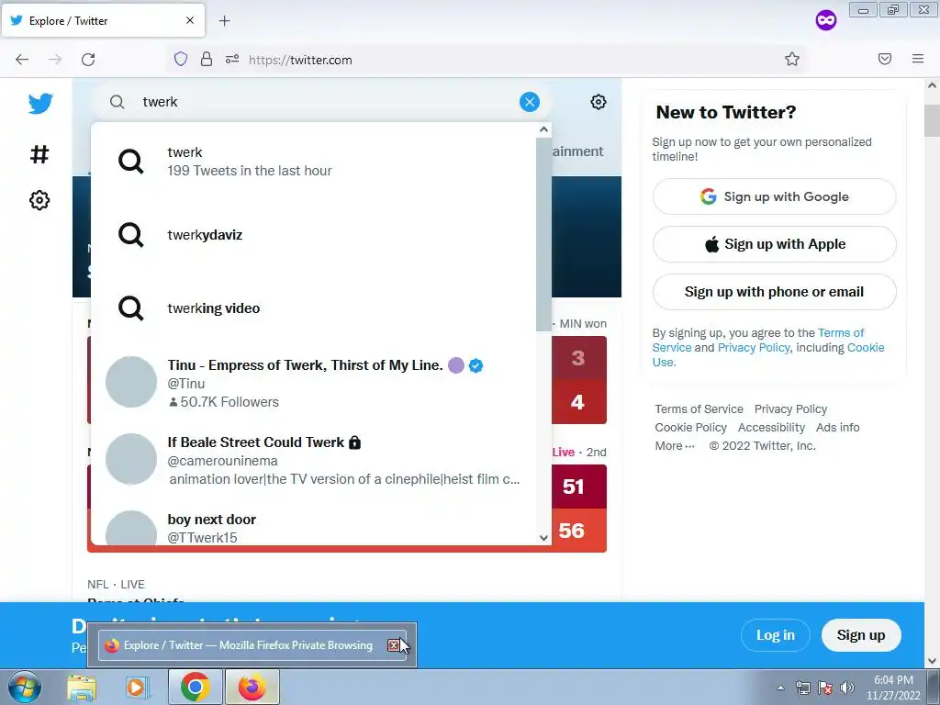The width and height of the screenshot is (940, 705).
Task: Select the 'twerking video' search suggestion
Action: pyautogui.click(x=314, y=308)
